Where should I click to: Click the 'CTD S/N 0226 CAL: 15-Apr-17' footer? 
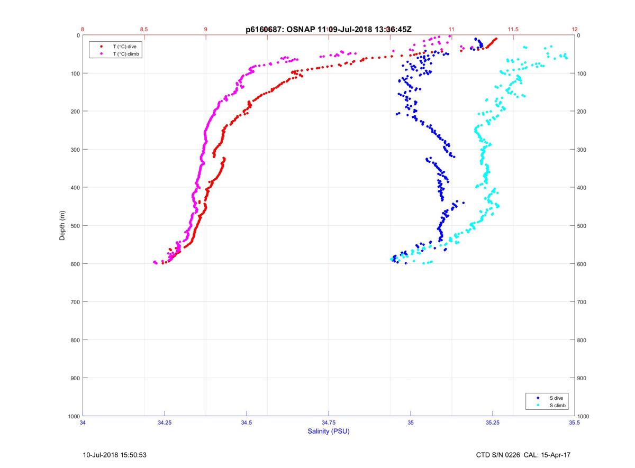(523, 455)
